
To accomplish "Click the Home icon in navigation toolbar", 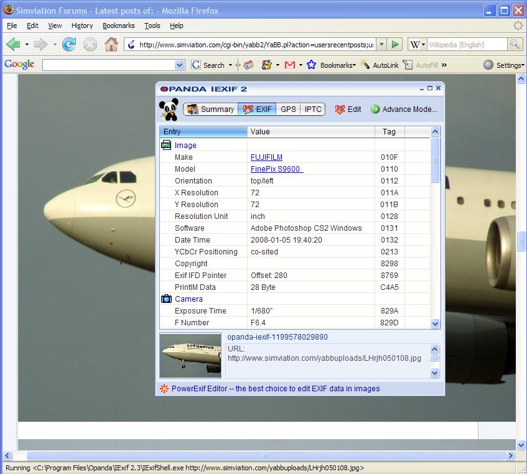I will tap(111, 44).
